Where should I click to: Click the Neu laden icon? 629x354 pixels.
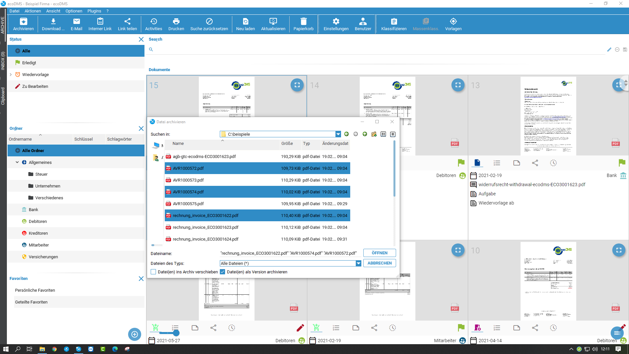click(x=245, y=24)
